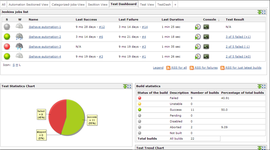Open last failure build #1
Viewport: 270px width, 150px height.
[144, 56]
